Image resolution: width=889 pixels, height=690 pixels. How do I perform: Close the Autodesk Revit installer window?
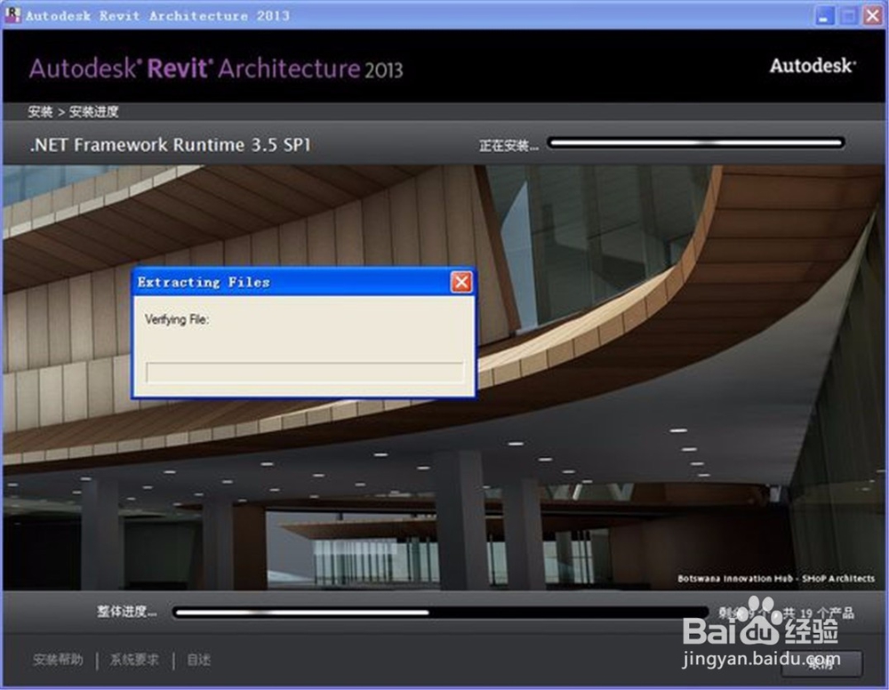pyautogui.click(x=873, y=15)
